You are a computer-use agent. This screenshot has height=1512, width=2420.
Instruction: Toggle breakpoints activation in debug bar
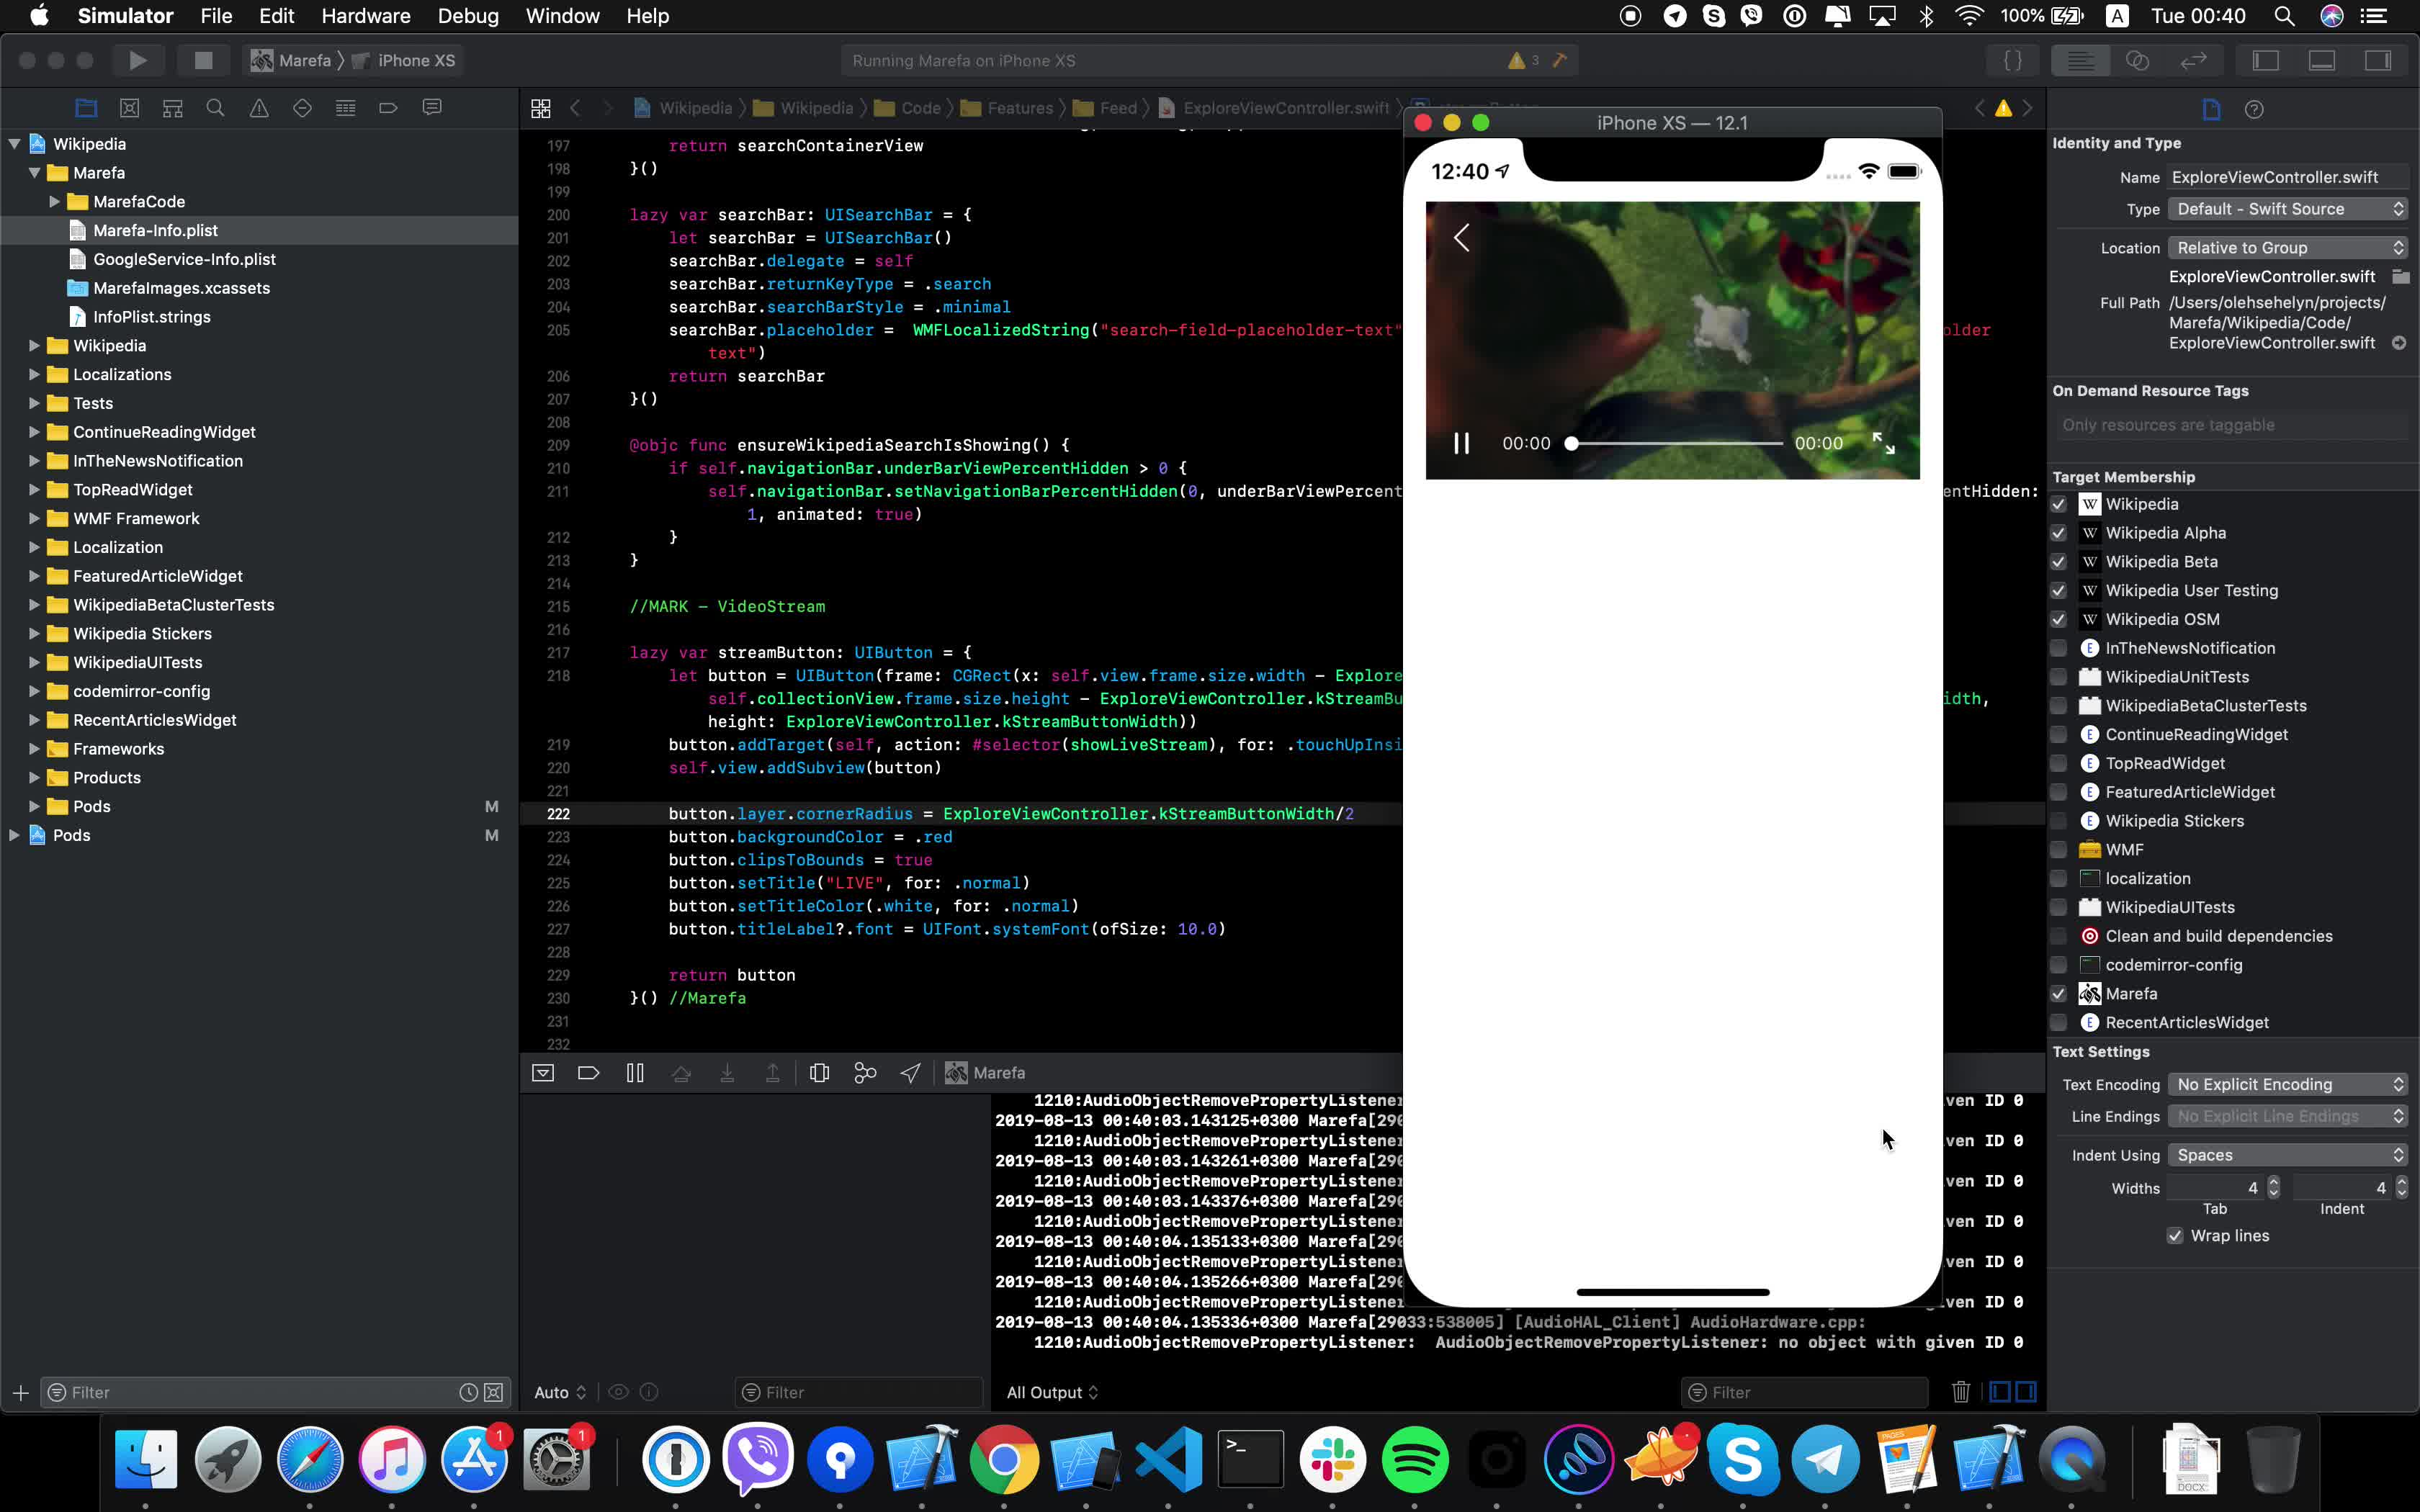pos(588,1073)
